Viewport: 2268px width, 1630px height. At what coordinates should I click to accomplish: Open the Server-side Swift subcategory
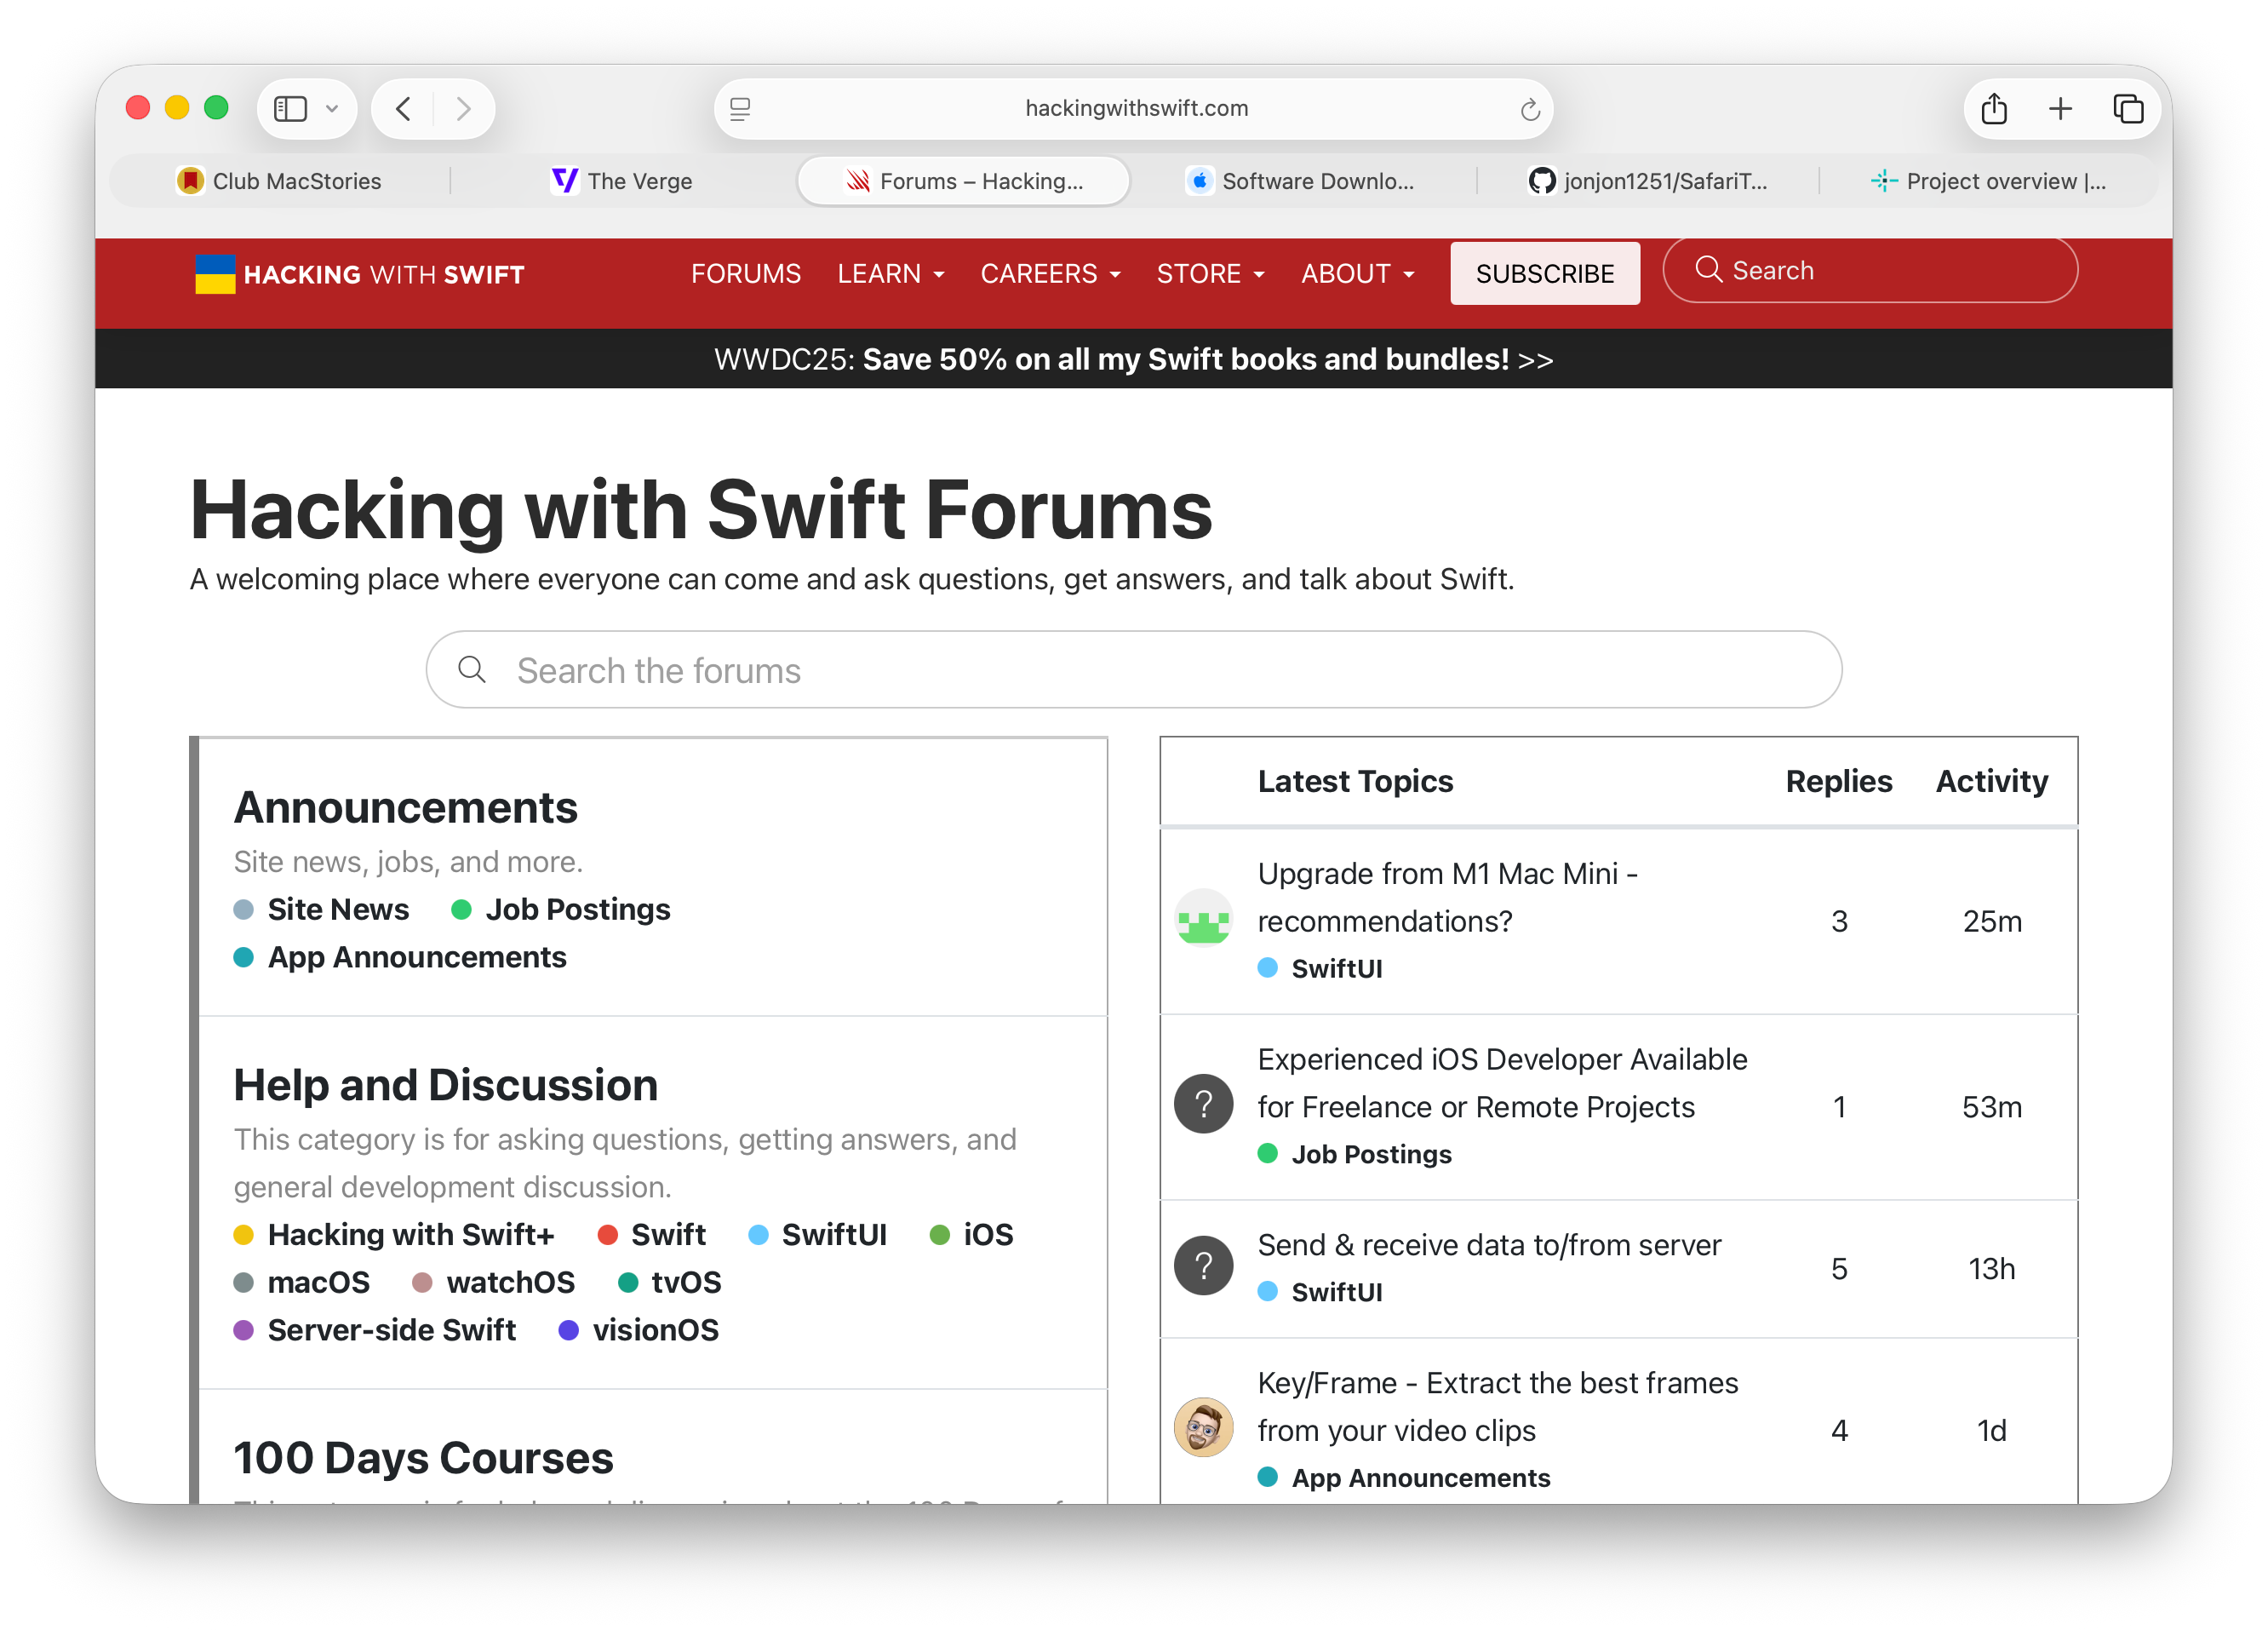click(391, 1330)
